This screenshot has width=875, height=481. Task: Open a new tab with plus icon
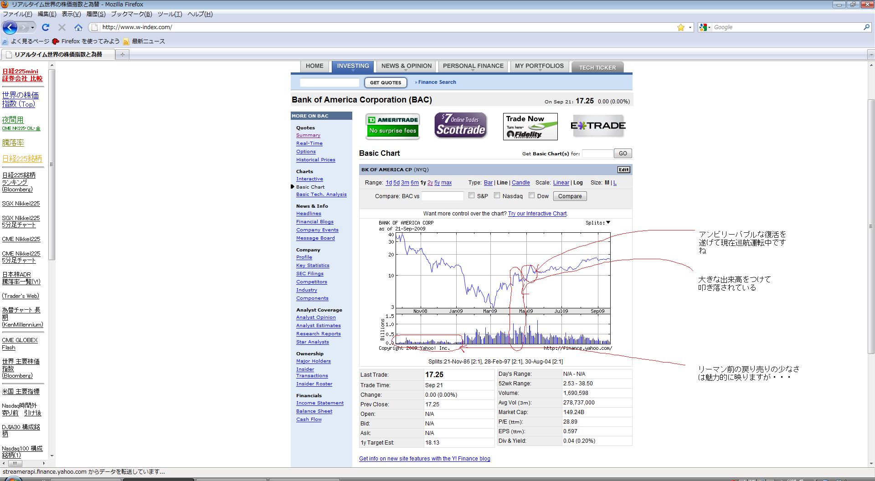click(x=122, y=55)
